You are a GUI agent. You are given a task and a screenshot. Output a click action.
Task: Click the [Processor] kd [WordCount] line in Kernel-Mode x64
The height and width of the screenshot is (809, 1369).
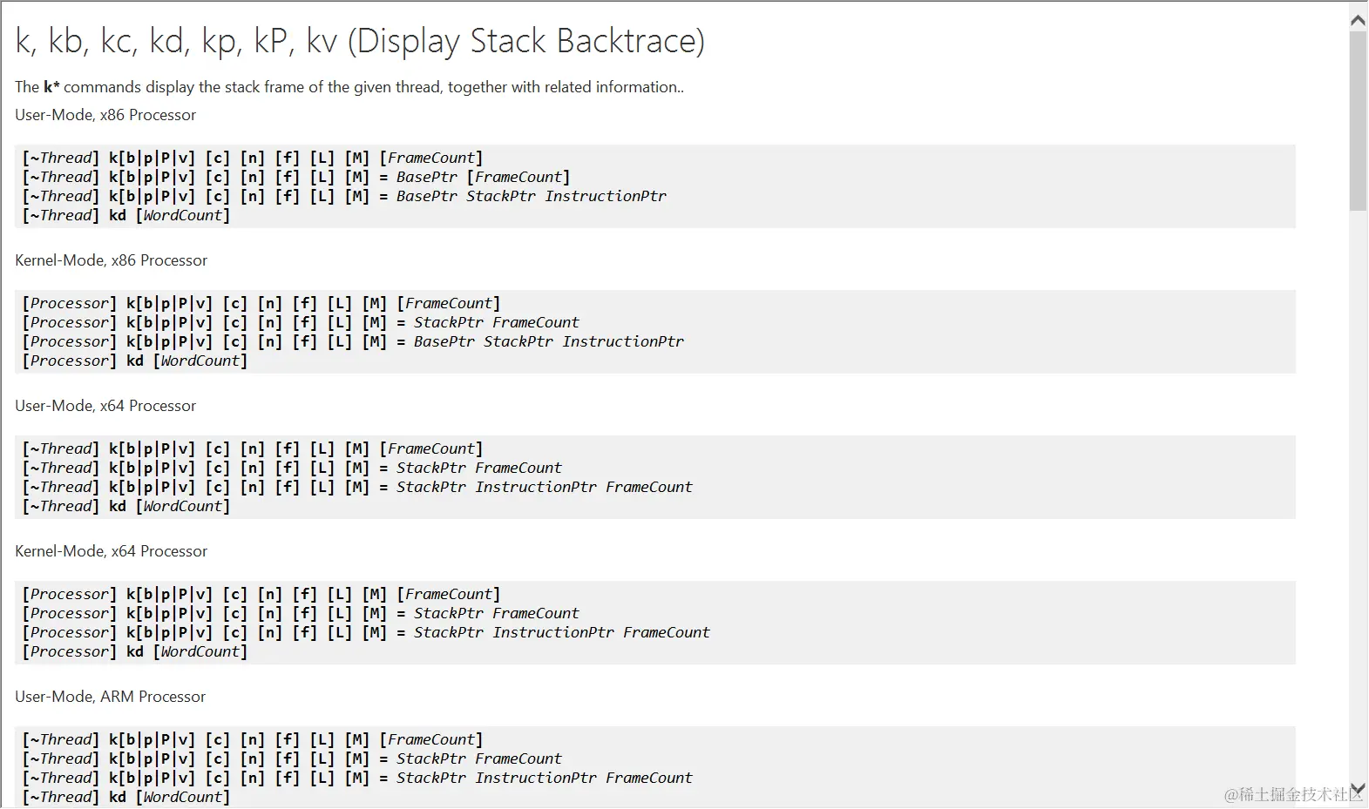tap(135, 651)
